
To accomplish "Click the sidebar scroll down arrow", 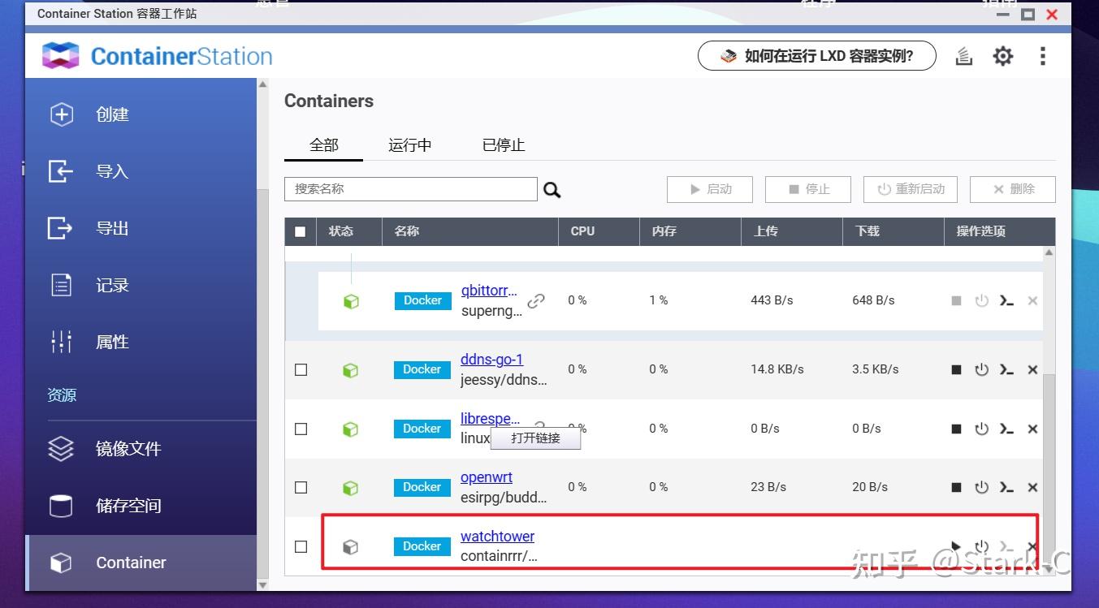I will (262, 584).
